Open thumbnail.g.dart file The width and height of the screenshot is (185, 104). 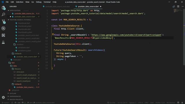pyautogui.click(x=25, y=26)
